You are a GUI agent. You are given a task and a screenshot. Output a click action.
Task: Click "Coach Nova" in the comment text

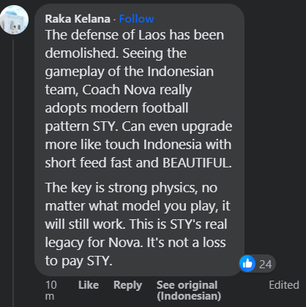point(119,89)
